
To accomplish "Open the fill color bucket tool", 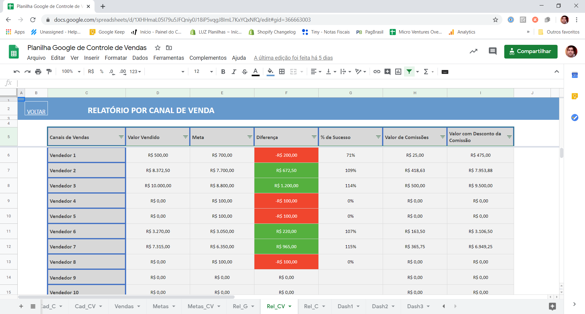I will (x=270, y=72).
